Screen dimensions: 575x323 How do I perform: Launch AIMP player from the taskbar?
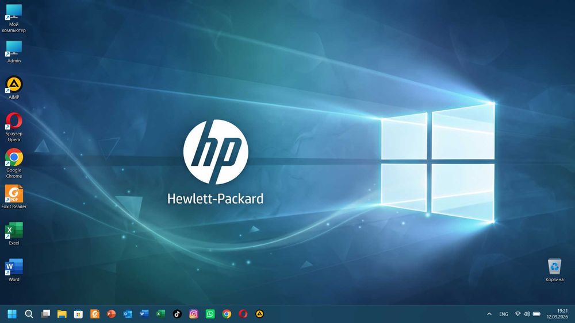click(x=260, y=314)
